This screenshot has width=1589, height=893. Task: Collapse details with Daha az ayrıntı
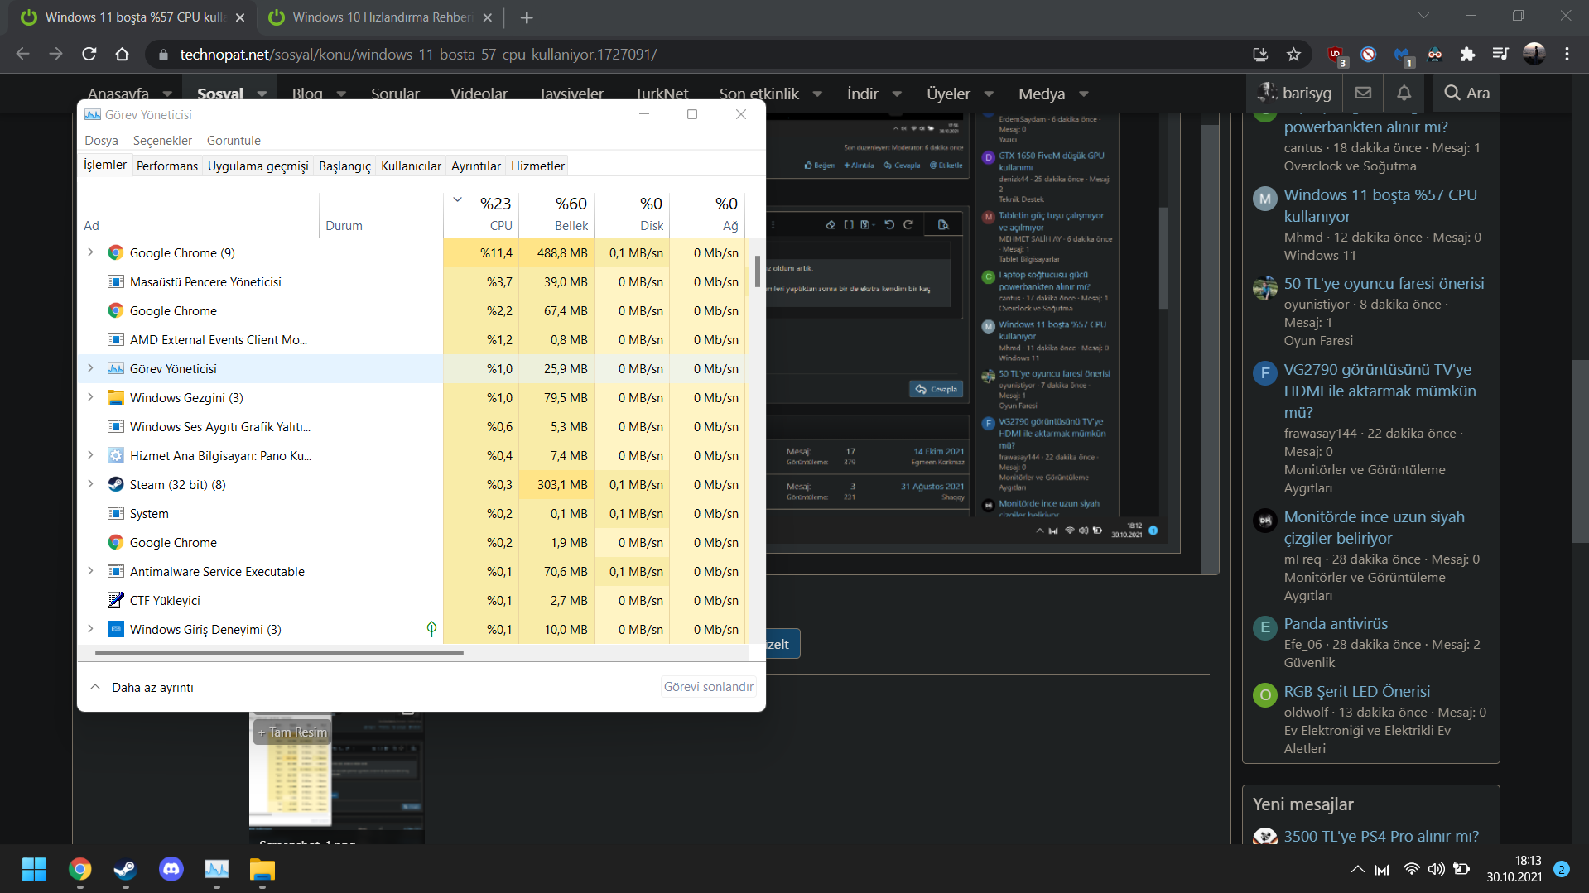click(142, 688)
